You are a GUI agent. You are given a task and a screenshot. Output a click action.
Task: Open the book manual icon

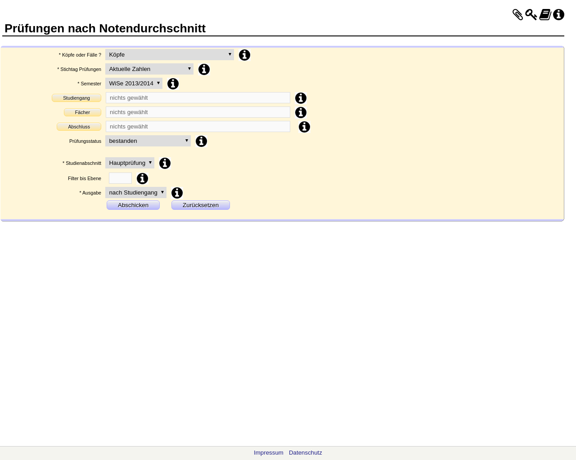545,15
